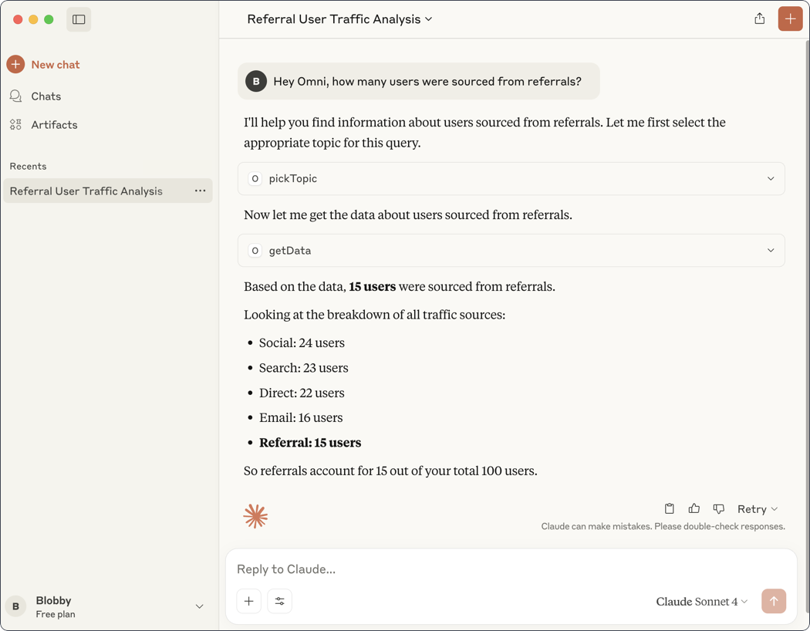Open the Artifacts section

pyautogui.click(x=54, y=124)
